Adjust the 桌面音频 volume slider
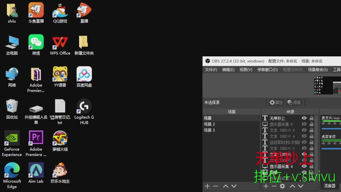The height and width of the screenshot is (192, 341). [331, 148]
